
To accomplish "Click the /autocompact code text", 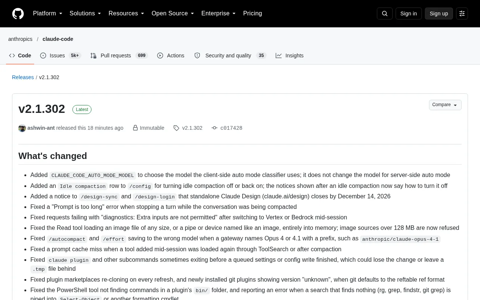I will 67,239.
